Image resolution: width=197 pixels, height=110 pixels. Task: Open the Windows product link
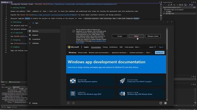click(72, 53)
